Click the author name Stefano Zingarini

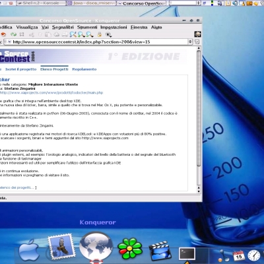pyautogui.click(x=20, y=88)
